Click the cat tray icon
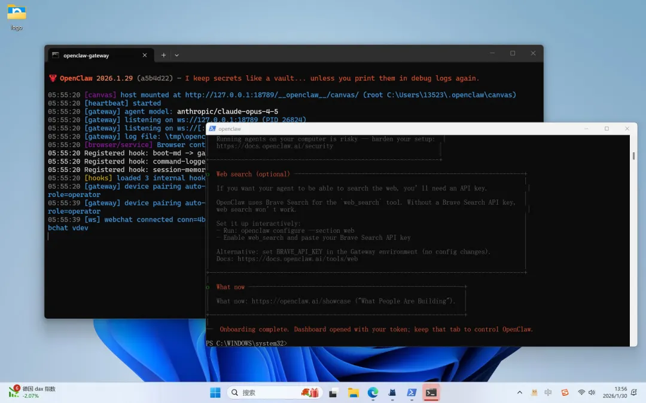Screen dimensions: 646x403 [x=534, y=393]
